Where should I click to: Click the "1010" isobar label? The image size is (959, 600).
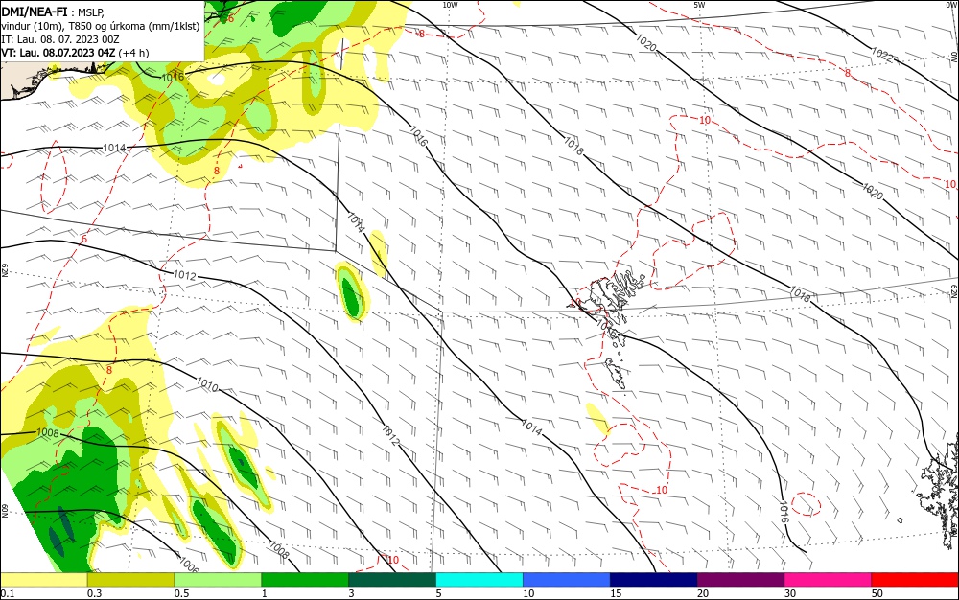click(x=207, y=383)
